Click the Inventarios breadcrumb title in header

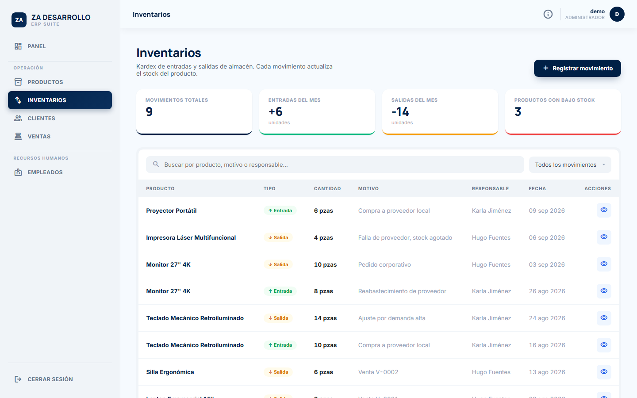click(x=151, y=14)
